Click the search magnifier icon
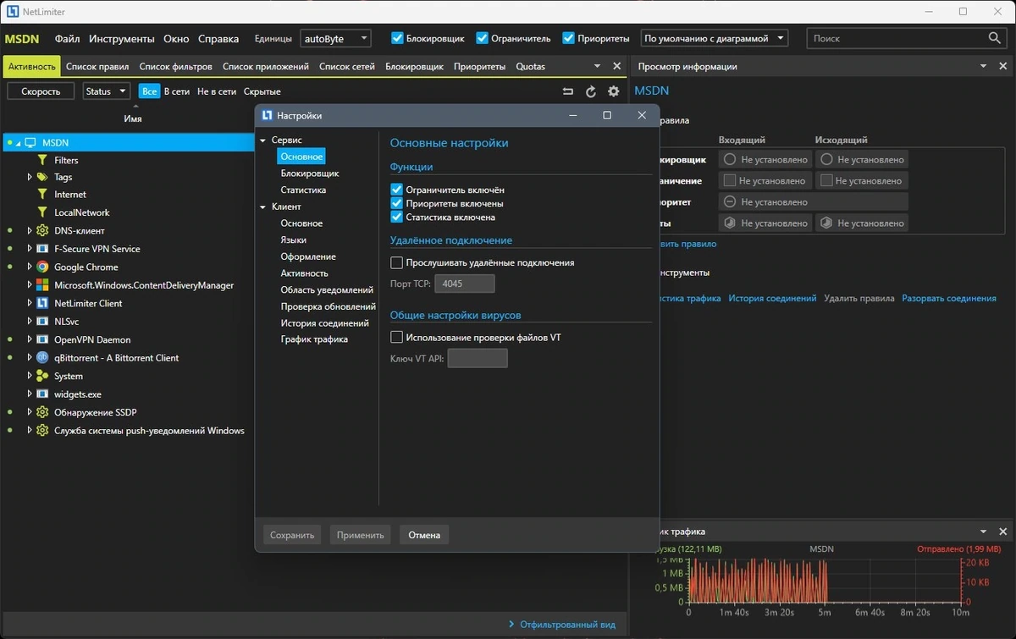Image resolution: width=1016 pixels, height=639 pixels. tap(995, 38)
